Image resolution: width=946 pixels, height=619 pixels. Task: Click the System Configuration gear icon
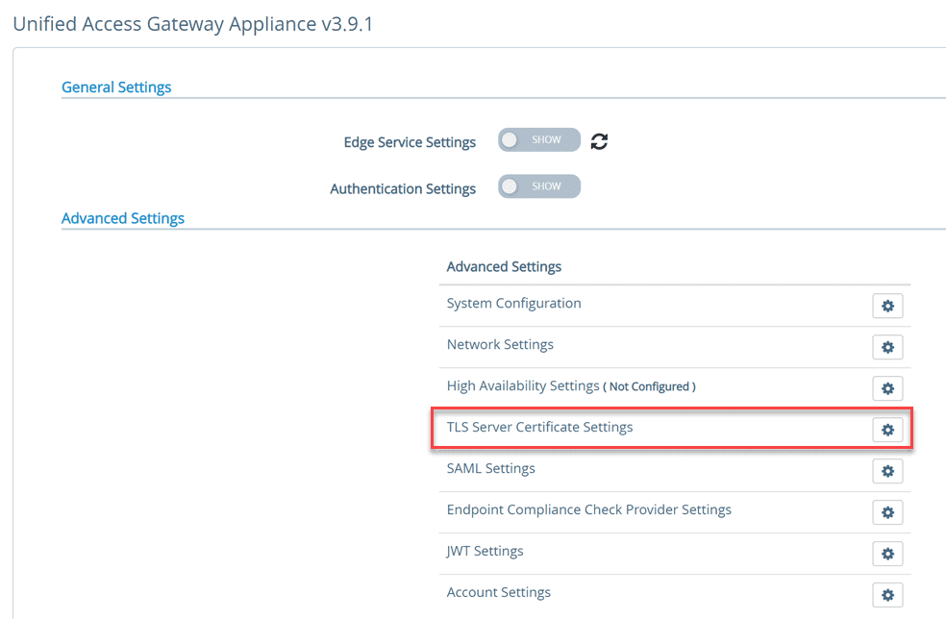[x=887, y=306]
